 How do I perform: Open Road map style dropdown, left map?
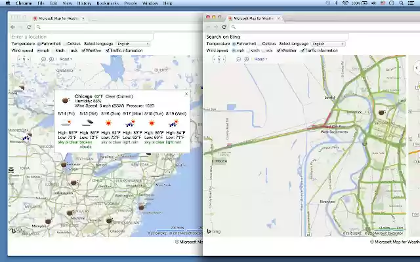pos(66,59)
